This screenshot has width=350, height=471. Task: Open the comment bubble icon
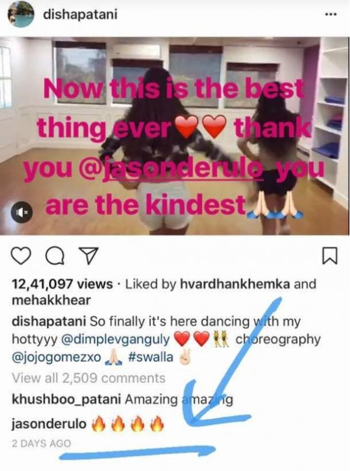pos(55,256)
